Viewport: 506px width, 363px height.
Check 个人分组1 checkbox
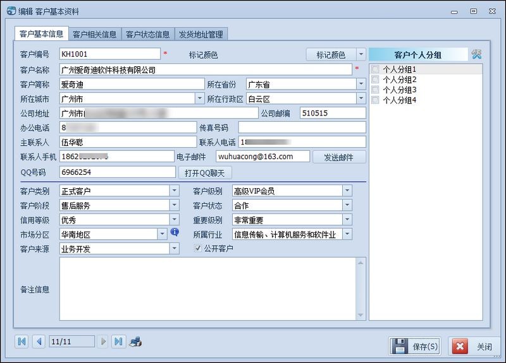click(375, 69)
